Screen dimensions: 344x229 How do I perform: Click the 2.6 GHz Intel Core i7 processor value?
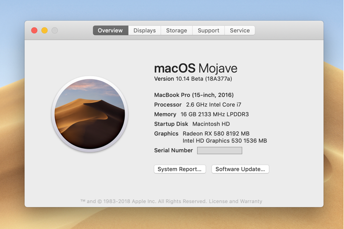point(213,105)
